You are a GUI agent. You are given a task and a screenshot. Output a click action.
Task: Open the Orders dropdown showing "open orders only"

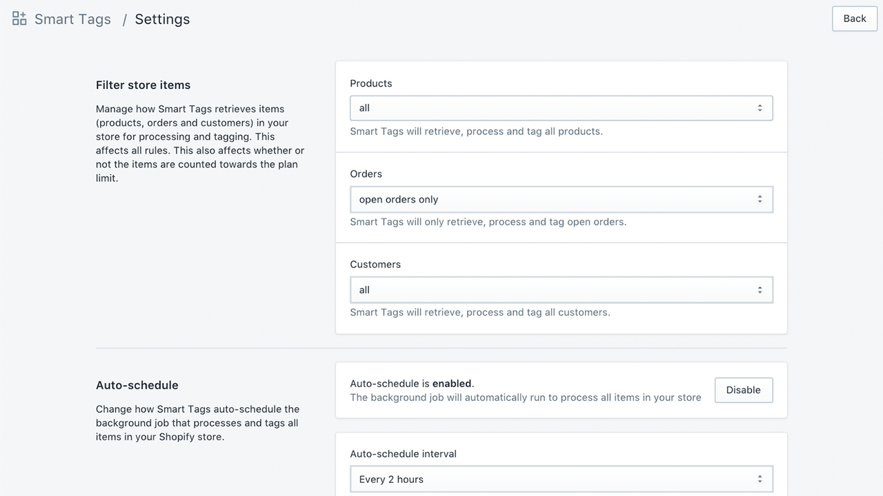pos(560,199)
